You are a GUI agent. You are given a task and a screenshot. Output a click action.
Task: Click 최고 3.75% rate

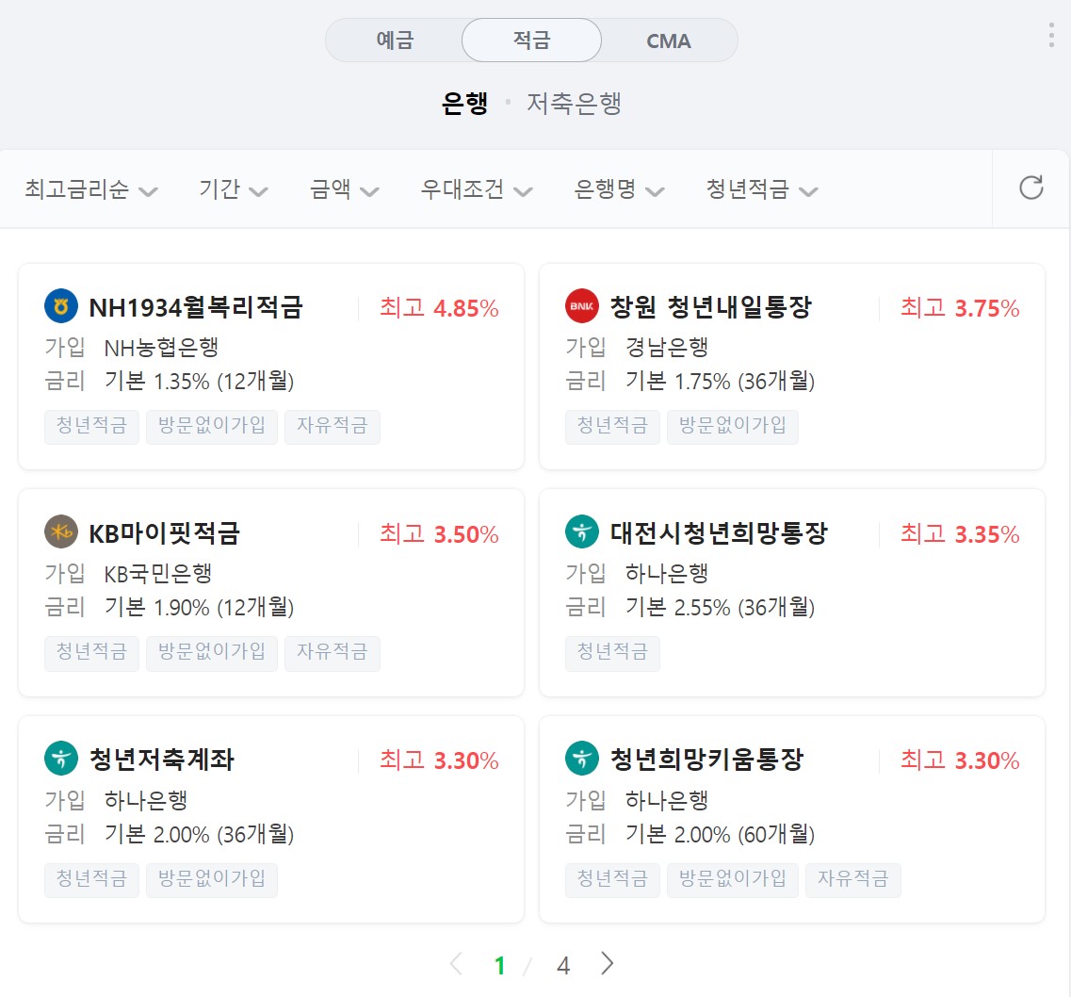click(x=961, y=308)
